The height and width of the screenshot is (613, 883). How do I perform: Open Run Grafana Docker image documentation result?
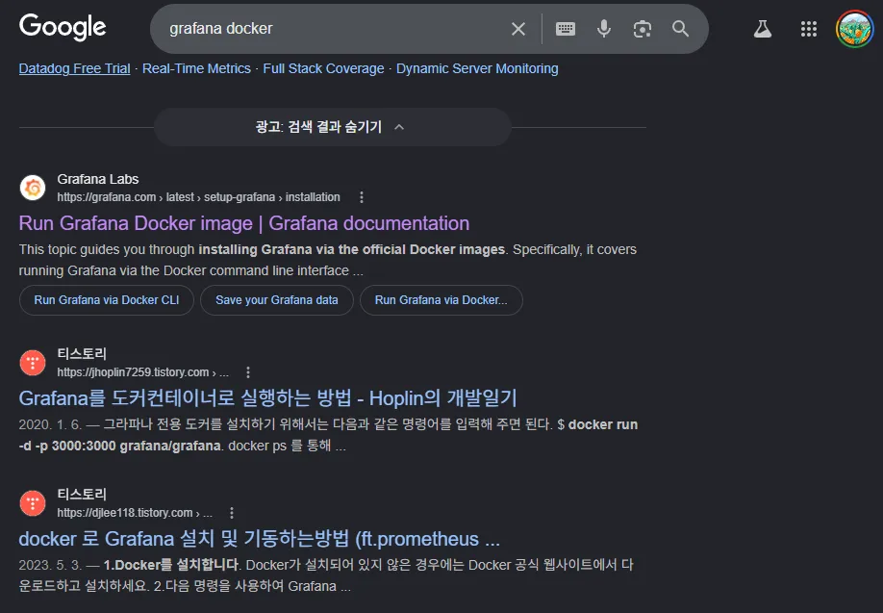coord(244,223)
